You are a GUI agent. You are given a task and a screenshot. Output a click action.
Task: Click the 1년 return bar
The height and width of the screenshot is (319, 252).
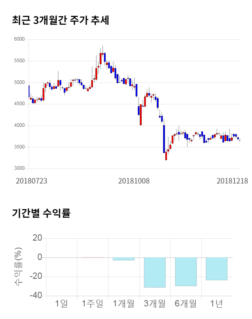coord(217,269)
